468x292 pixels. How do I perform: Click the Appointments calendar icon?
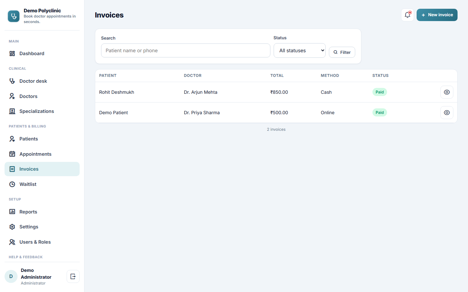click(x=12, y=154)
